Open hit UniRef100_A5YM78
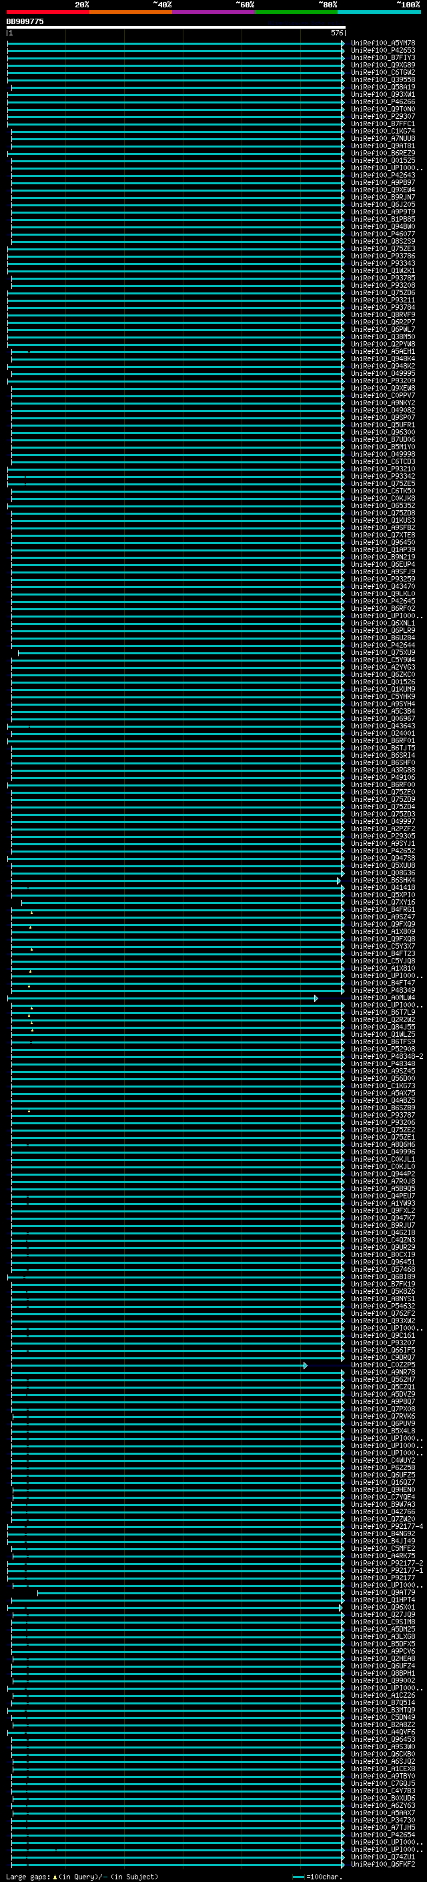 383,43
